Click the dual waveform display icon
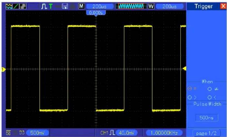 point(9,6)
